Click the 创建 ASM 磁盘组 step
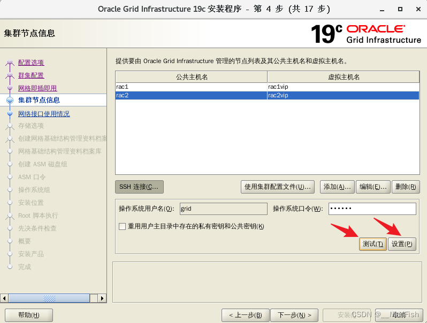427x323 pixels. click(42, 164)
